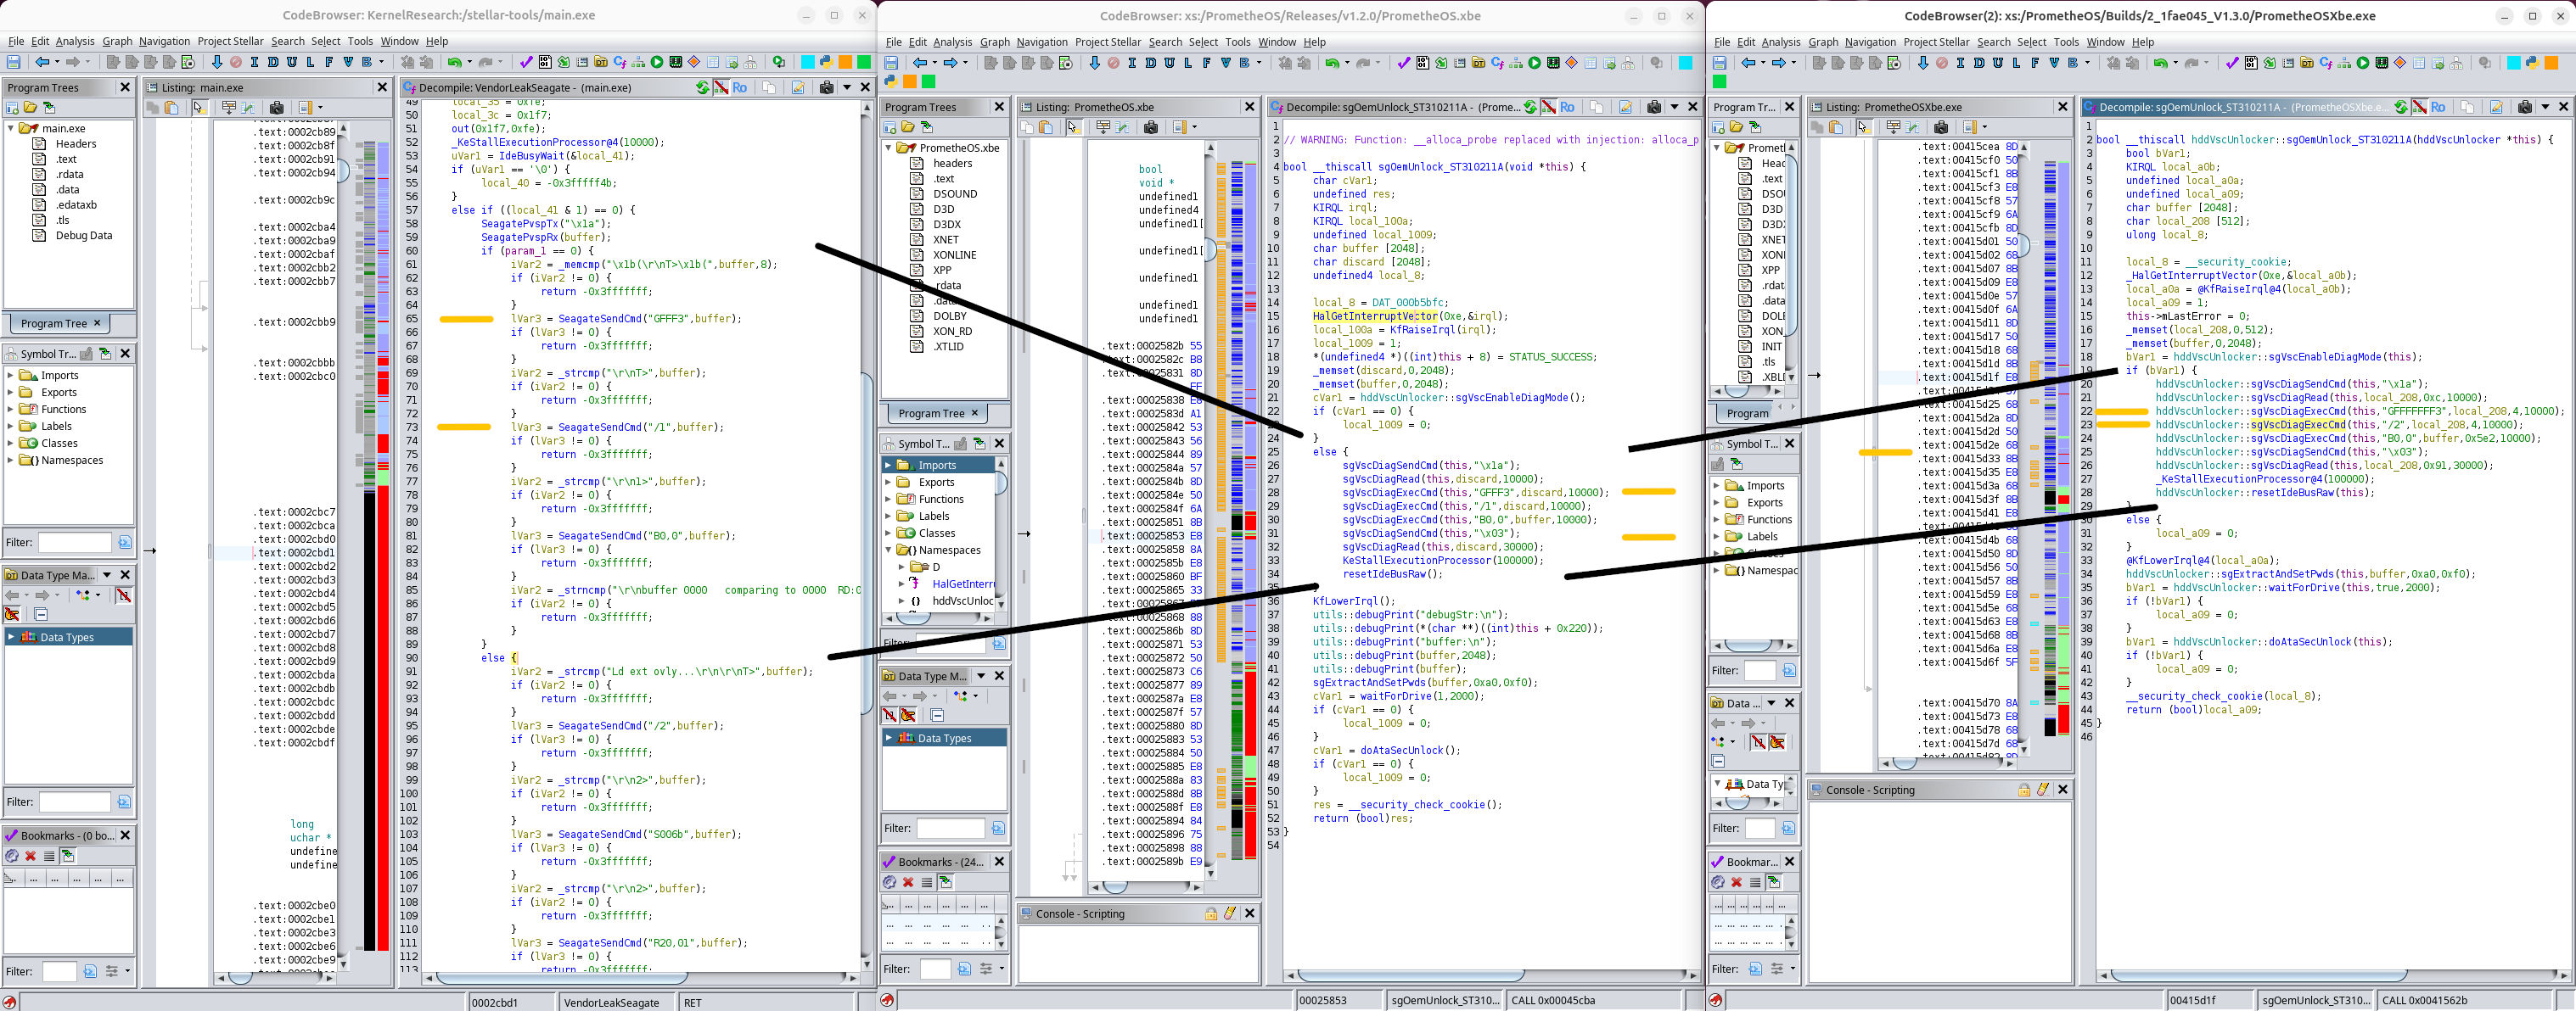Image resolution: width=2576 pixels, height=1011 pixels.
Task: Click 'L' label navigation icon in PrometheOSXbe.exe toolbar
Action: pyautogui.click(x=2016, y=63)
